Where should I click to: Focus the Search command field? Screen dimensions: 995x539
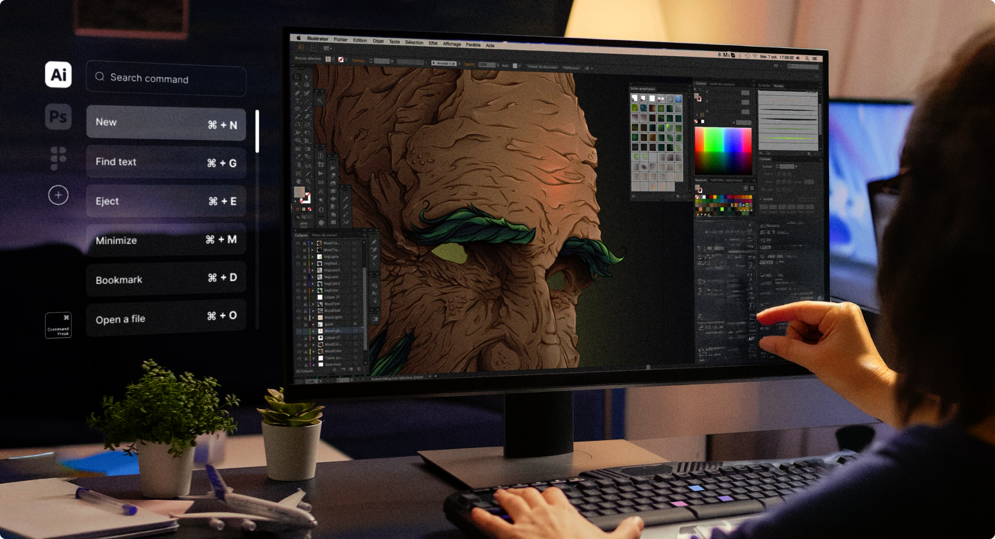(166, 78)
